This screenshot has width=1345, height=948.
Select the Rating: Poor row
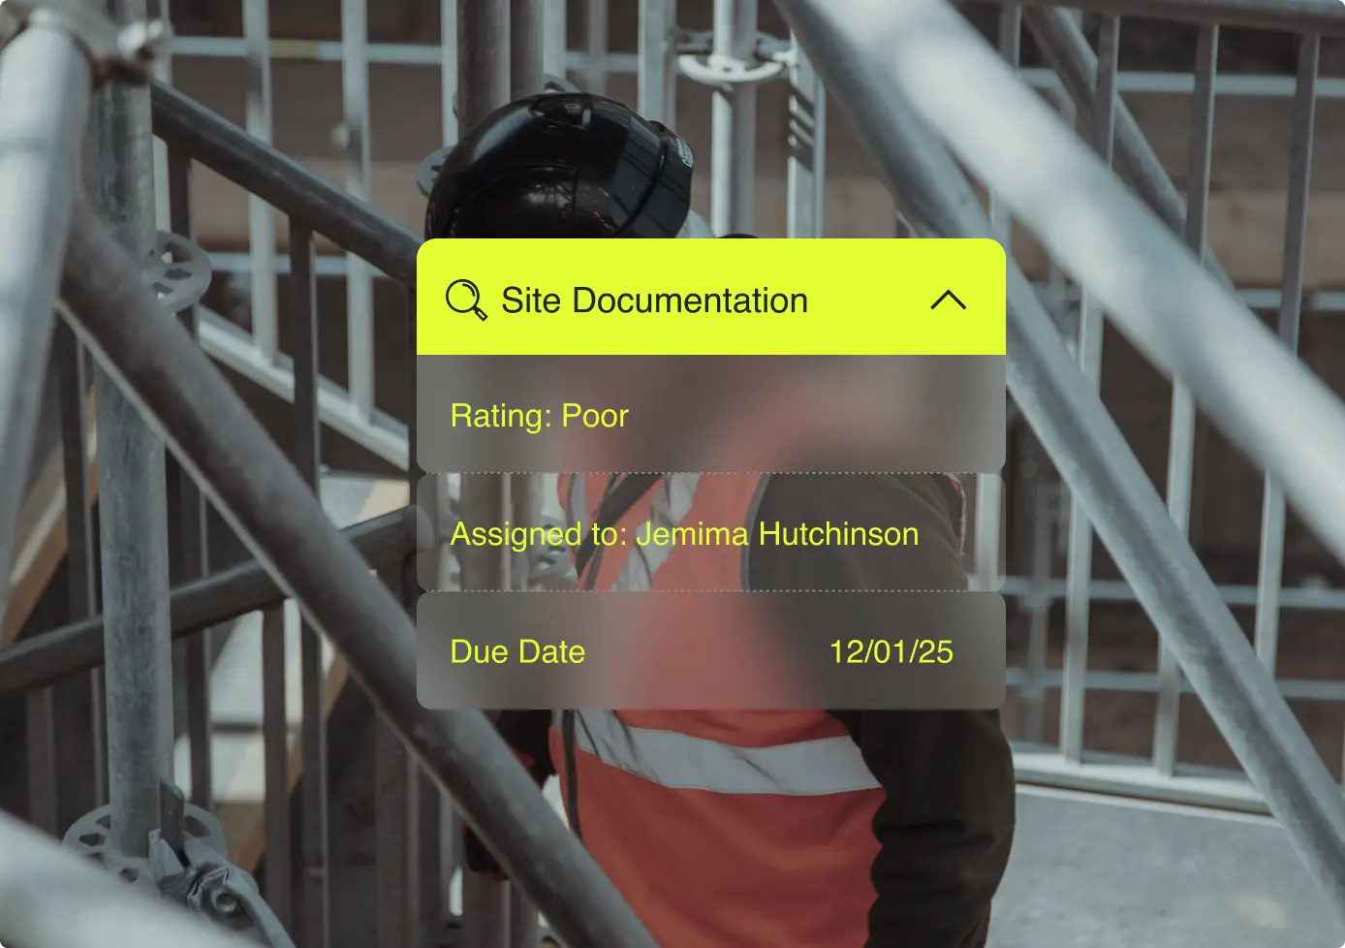coord(711,415)
